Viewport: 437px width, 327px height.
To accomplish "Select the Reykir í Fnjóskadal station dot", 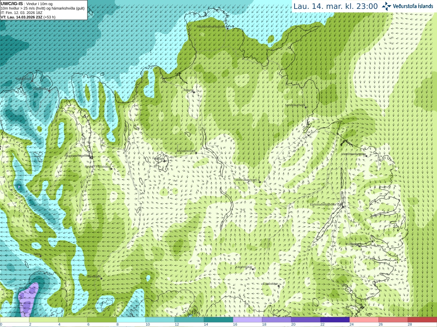I will [x=111, y=169].
